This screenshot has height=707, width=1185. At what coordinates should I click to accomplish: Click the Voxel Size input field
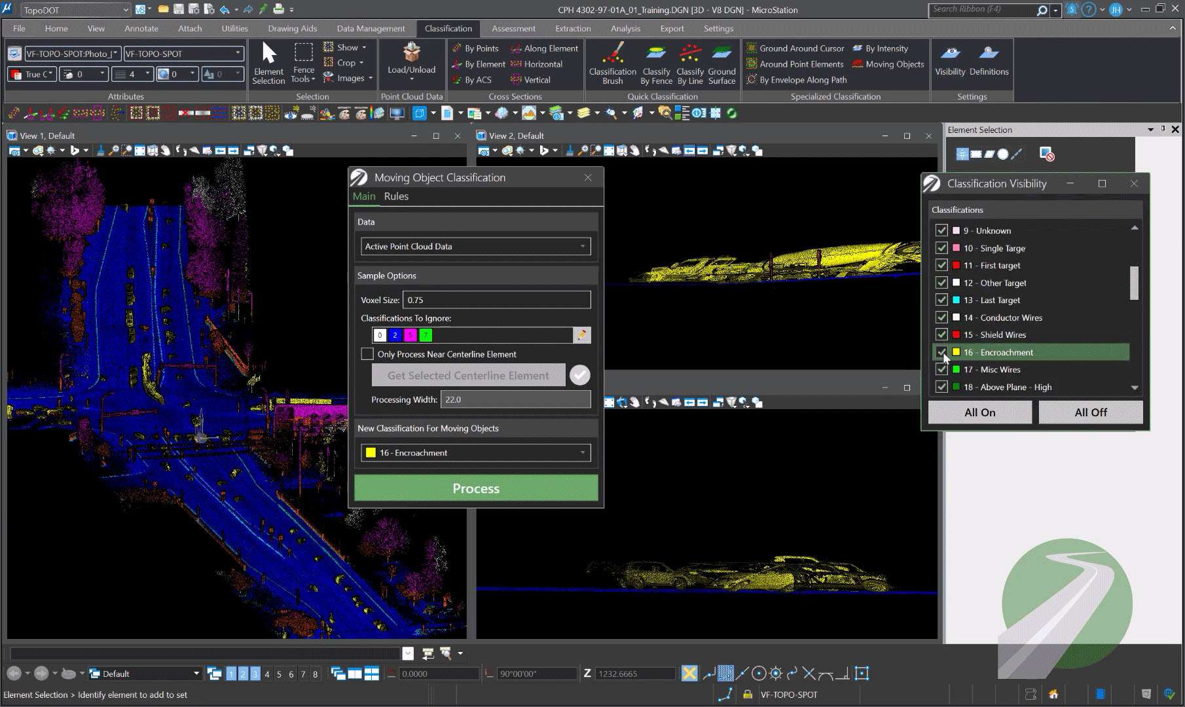(496, 300)
